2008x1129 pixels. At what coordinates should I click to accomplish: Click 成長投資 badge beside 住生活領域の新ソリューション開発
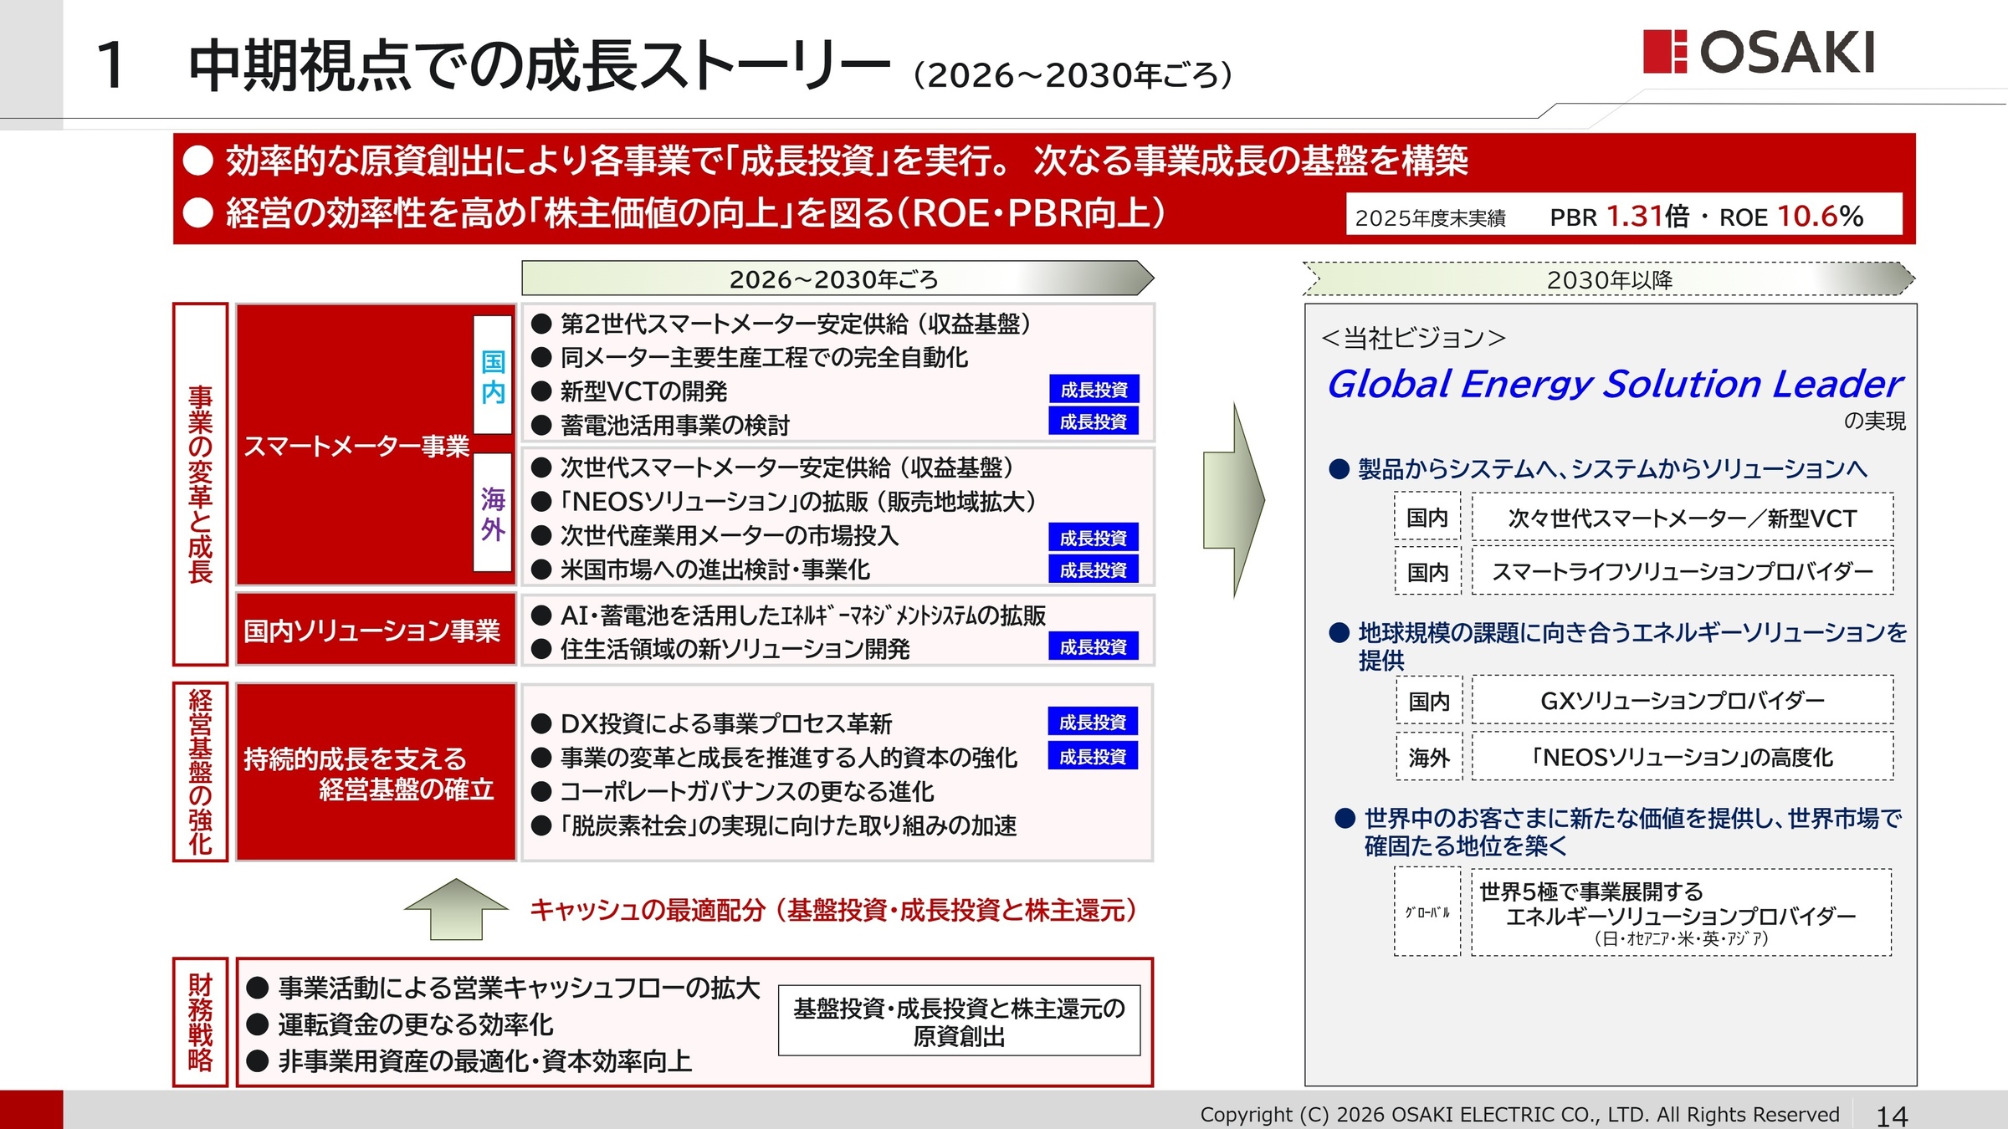tap(1094, 646)
